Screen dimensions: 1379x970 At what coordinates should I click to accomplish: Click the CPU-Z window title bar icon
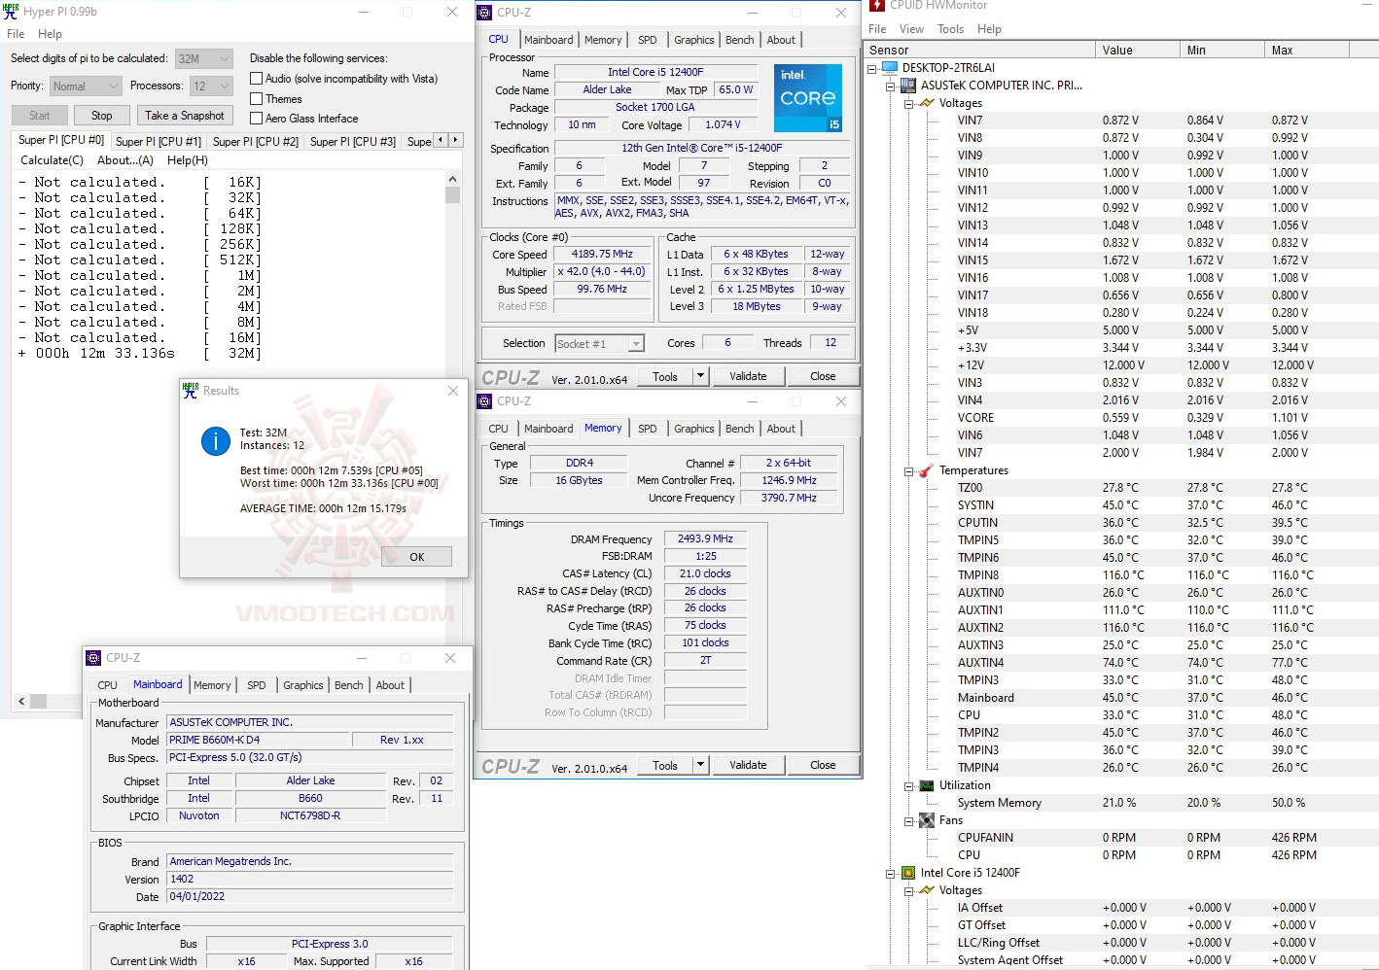click(x=483, y=13)
